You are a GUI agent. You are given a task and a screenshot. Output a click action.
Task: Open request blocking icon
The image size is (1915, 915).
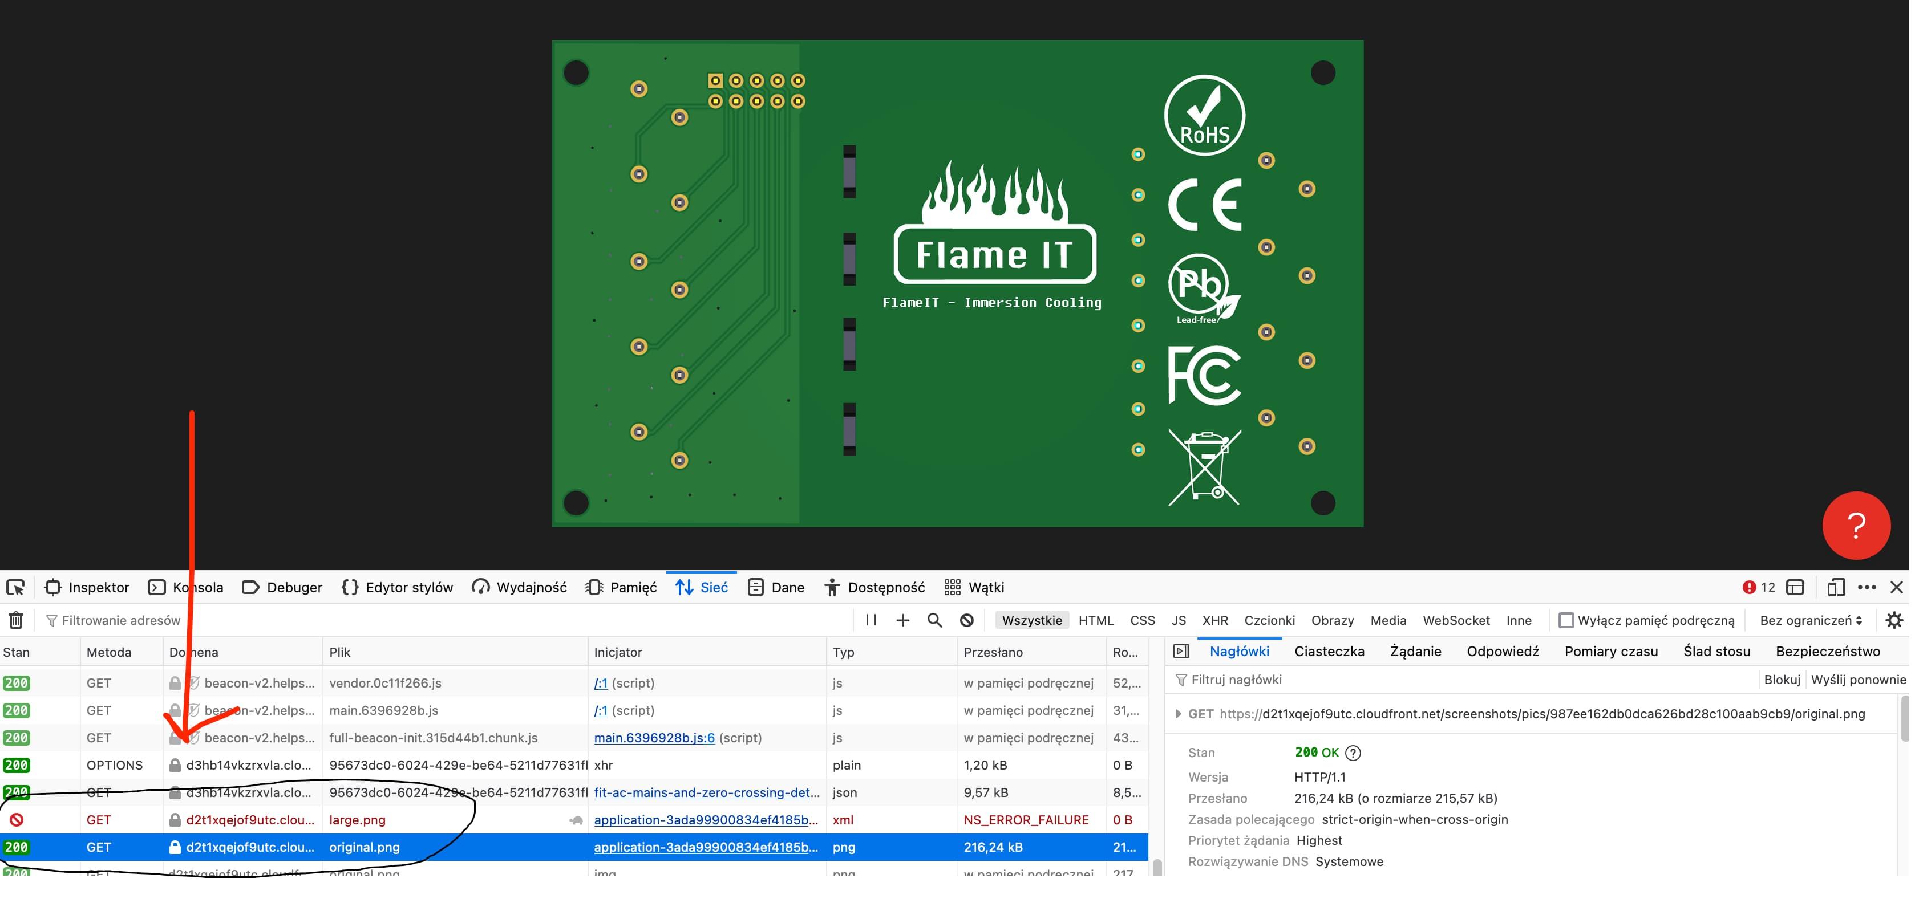(966, 620)
